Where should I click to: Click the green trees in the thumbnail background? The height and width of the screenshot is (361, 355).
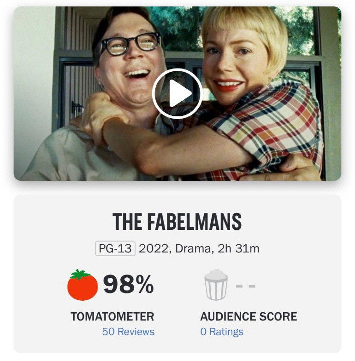click(x=180, y=28)
